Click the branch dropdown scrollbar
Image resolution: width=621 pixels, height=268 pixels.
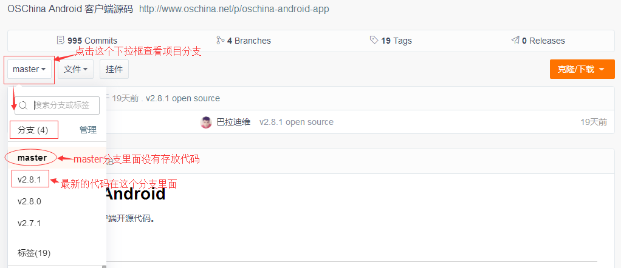104,266
